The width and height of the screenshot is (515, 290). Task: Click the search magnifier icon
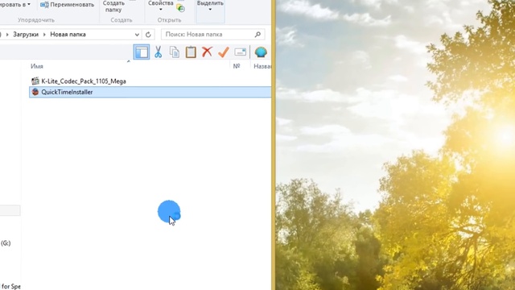tap(257, 34)
